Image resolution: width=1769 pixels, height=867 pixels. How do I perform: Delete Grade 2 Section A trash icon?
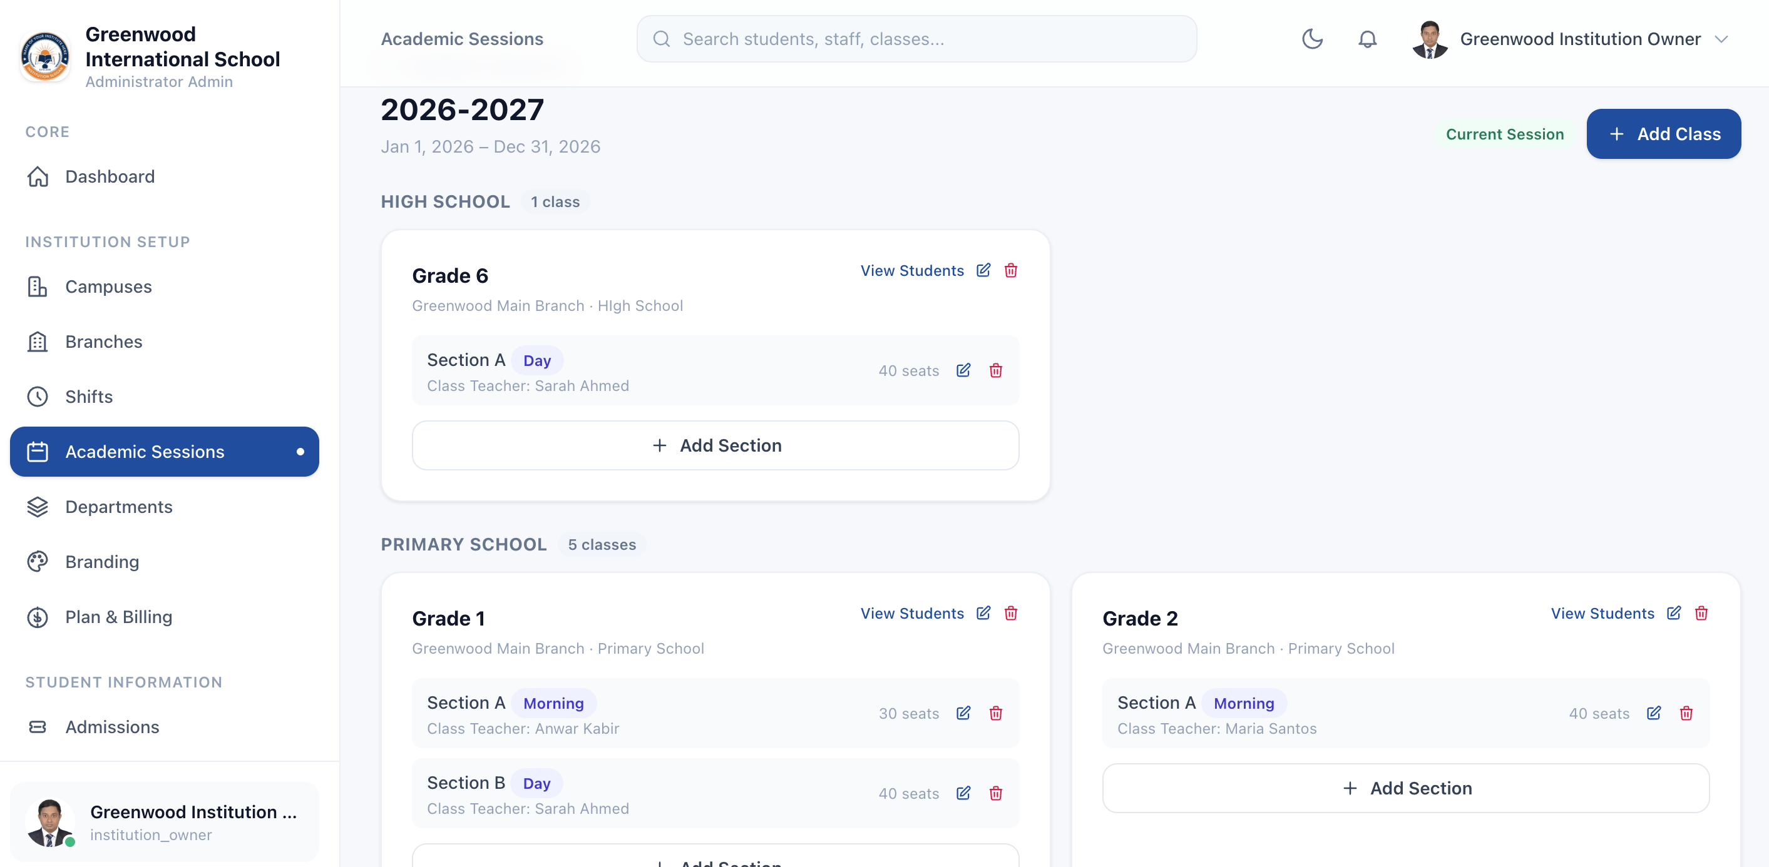(1686, 713)
